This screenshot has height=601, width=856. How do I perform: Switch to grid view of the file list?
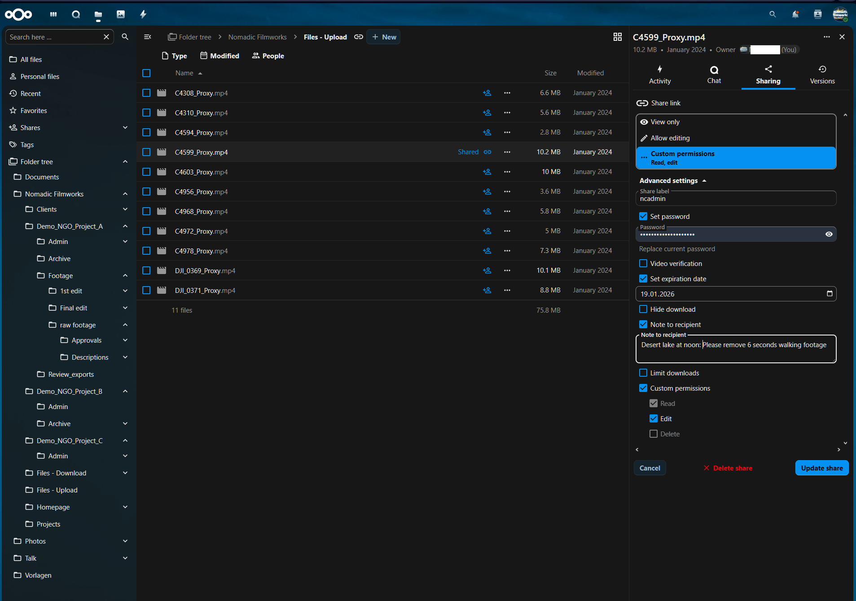617,37
